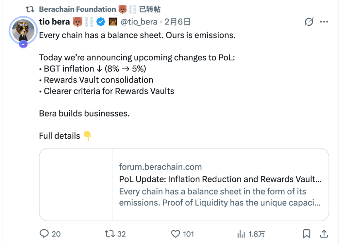Ask Grok about this post
This screenshot has width=353, height=245.
point(308,22)
